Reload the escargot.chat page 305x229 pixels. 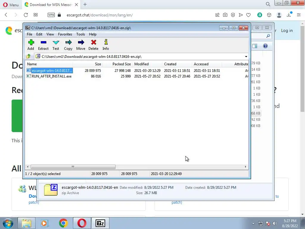(26, 15)
